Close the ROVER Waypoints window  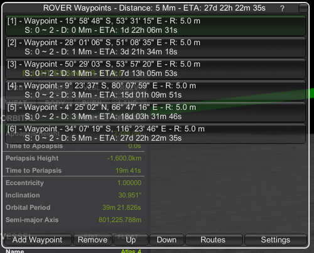click(x=303, y=8)
